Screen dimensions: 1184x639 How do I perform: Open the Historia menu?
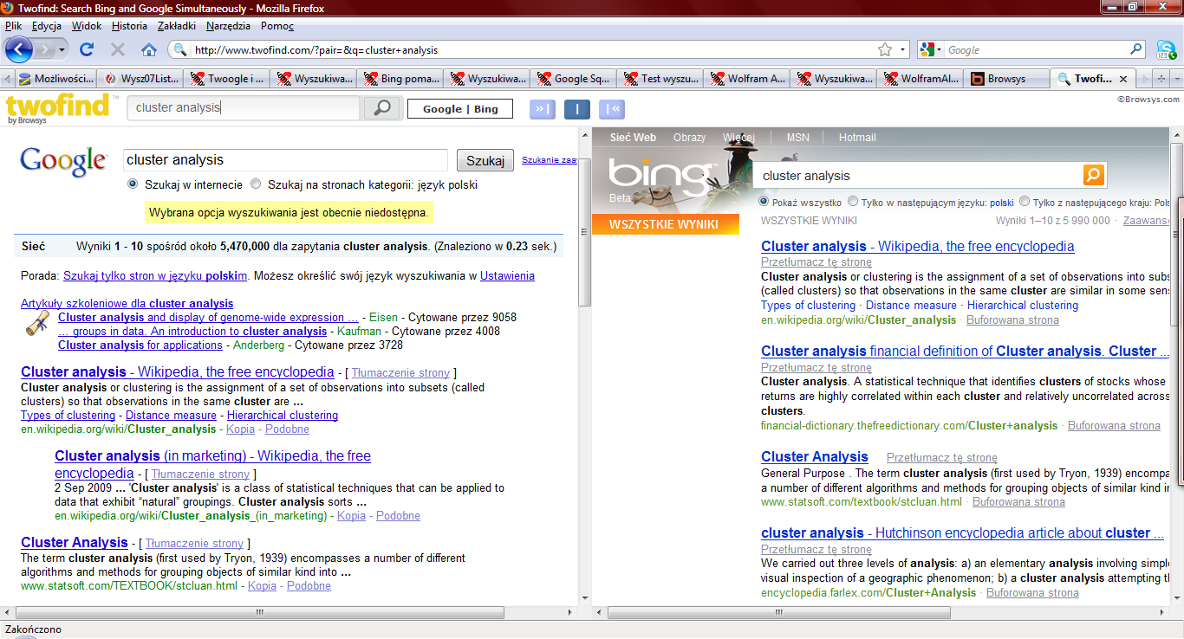(130, 26)
